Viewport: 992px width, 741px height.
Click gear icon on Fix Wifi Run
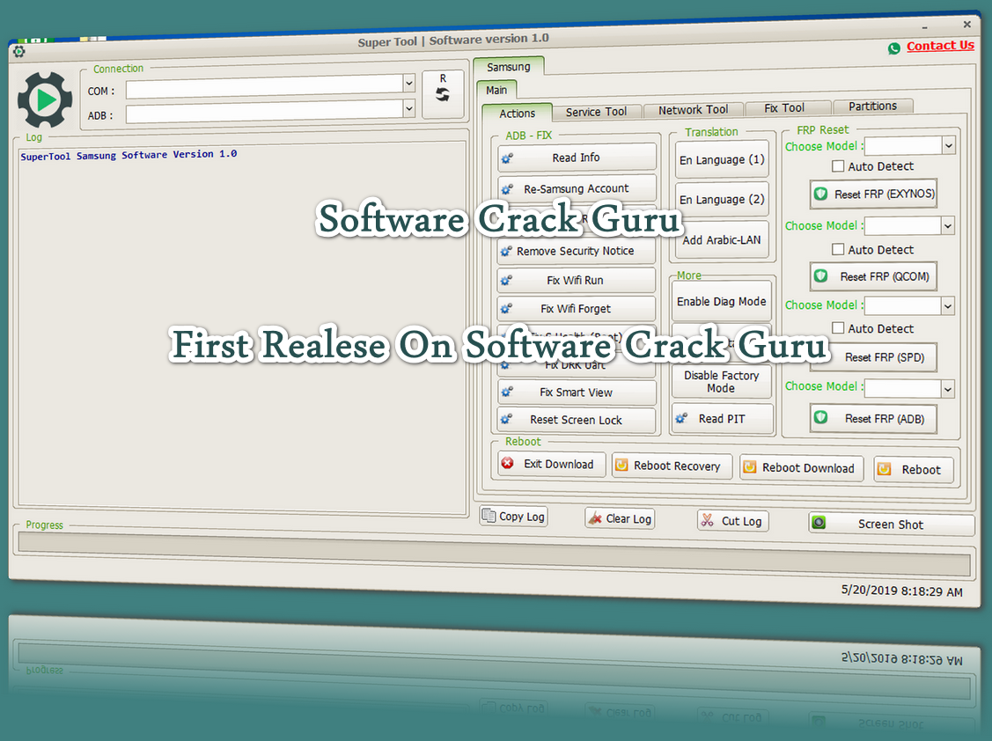(507, 281)
